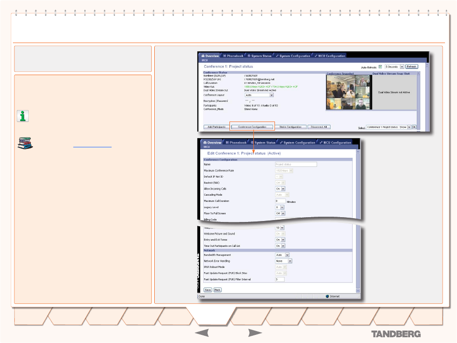Open the Network Error Handling dropdown
The height and width of the screenshot is (343, 457).
point(284,261)
